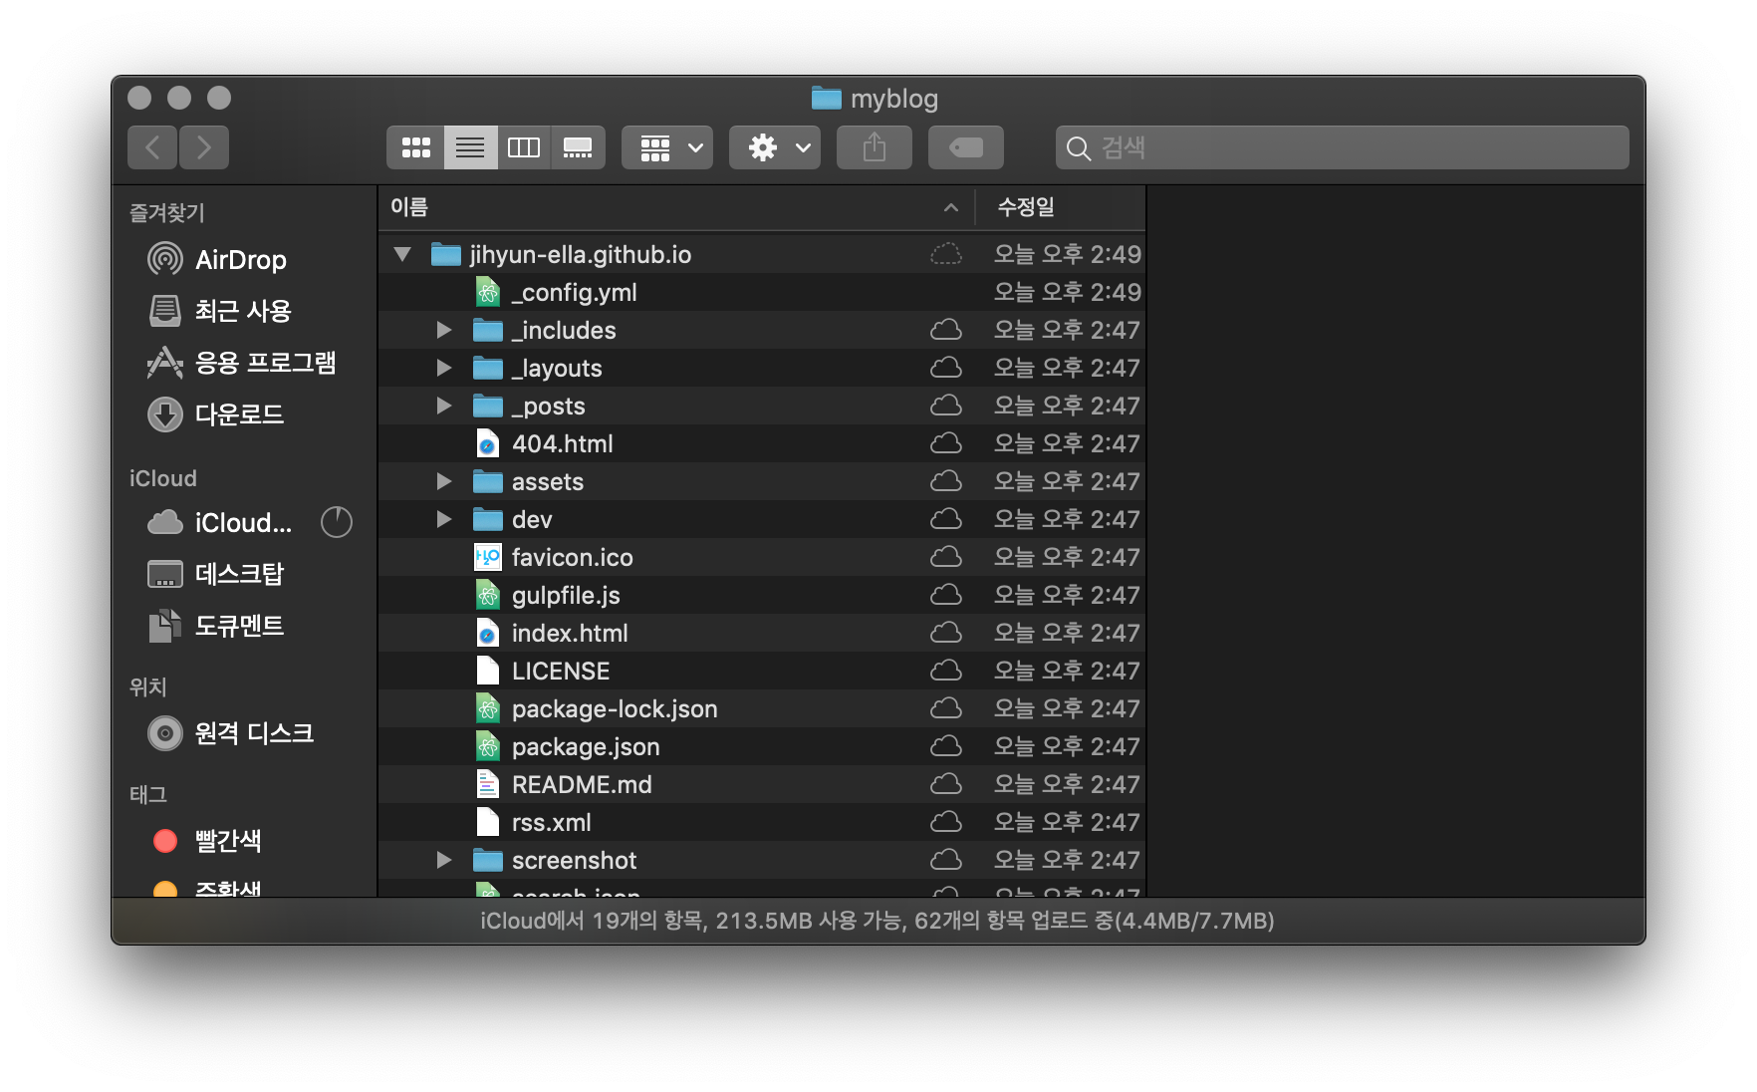Viewport: 1757px width, 1092px height.
Task: Switch to icon view in toolbar
Action: pos(415,148)
